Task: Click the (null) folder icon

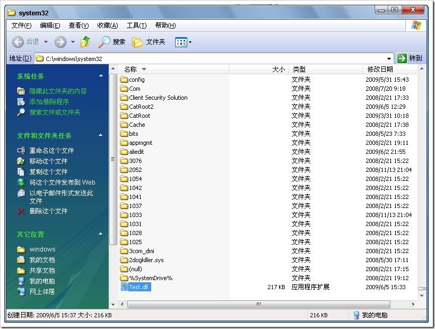Action: (x=124, y=269)
